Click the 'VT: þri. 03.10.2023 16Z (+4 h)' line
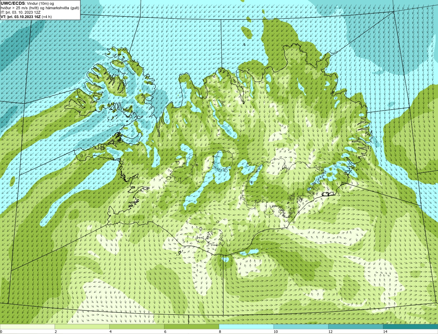This screenshot has width=438, height=334. coord(26,17)
